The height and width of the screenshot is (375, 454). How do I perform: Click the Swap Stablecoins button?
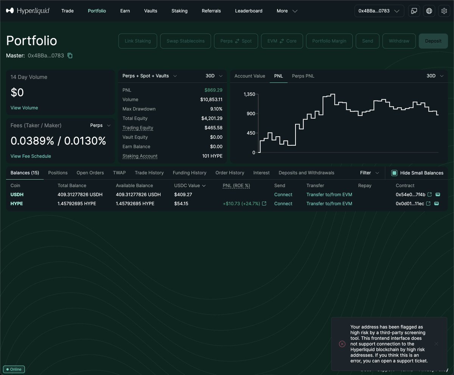point(186,41)
